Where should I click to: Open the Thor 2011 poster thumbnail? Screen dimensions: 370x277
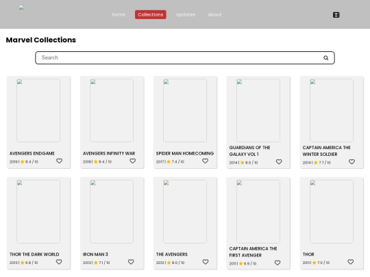pyautogui.click(x=332, y=211)
